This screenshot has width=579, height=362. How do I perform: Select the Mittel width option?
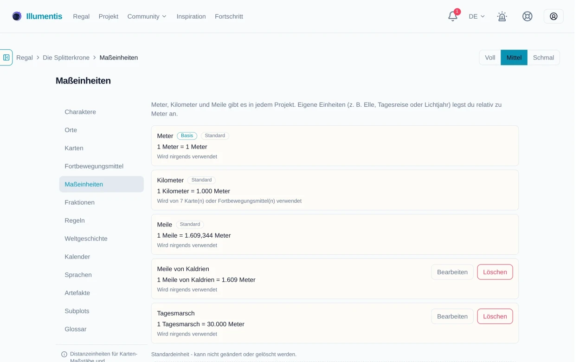(514, 58)
